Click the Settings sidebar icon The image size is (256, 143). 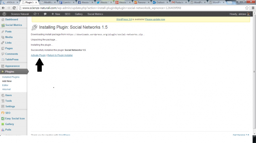[3, 106]
